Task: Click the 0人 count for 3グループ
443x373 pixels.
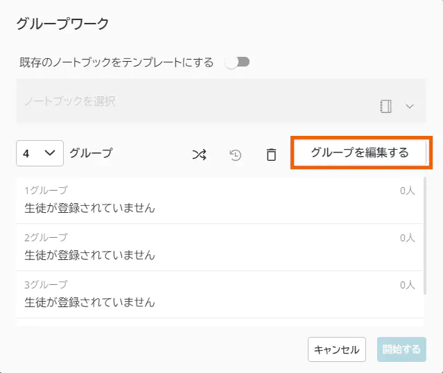Action: pyautogui.click(x=407, y=284)
